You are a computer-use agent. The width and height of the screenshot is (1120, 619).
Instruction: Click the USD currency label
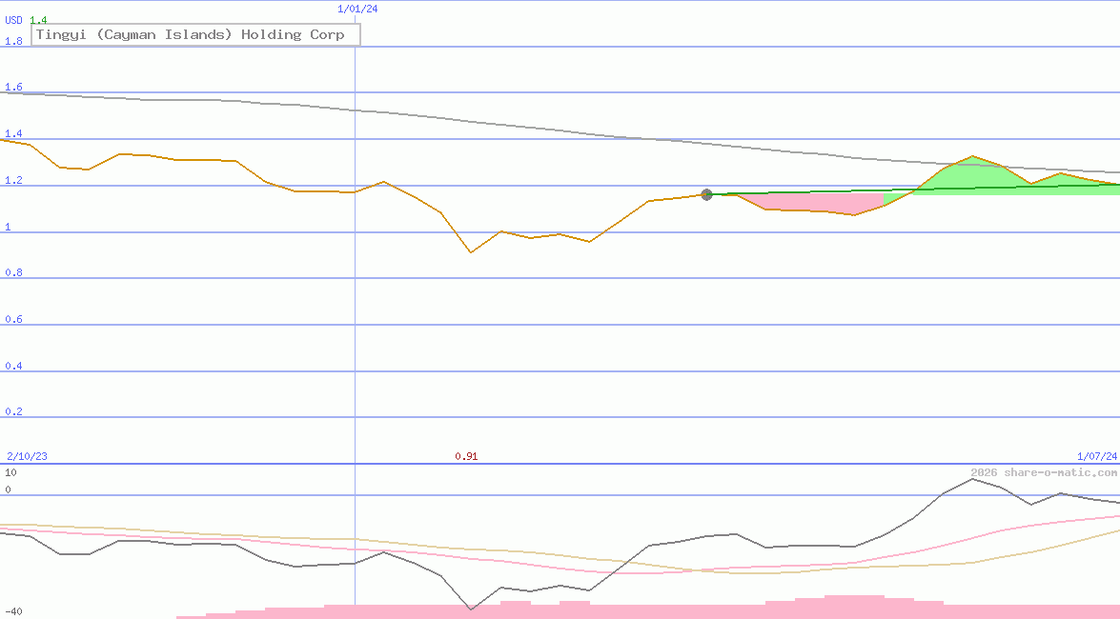[x=13, y=20]
